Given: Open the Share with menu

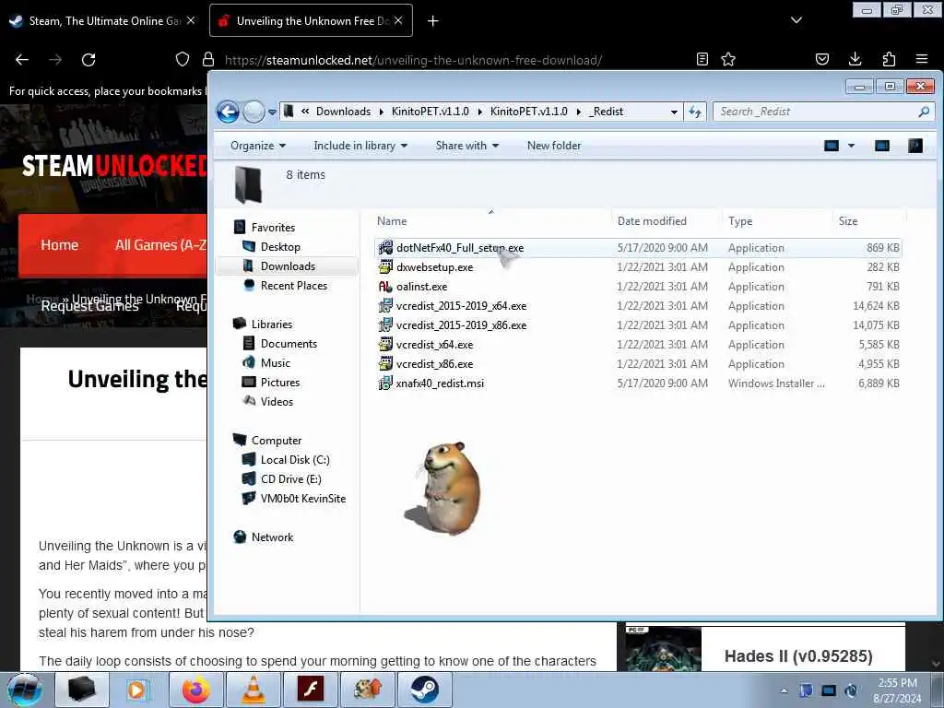Looking at the screenshot, I should (467, 146).
